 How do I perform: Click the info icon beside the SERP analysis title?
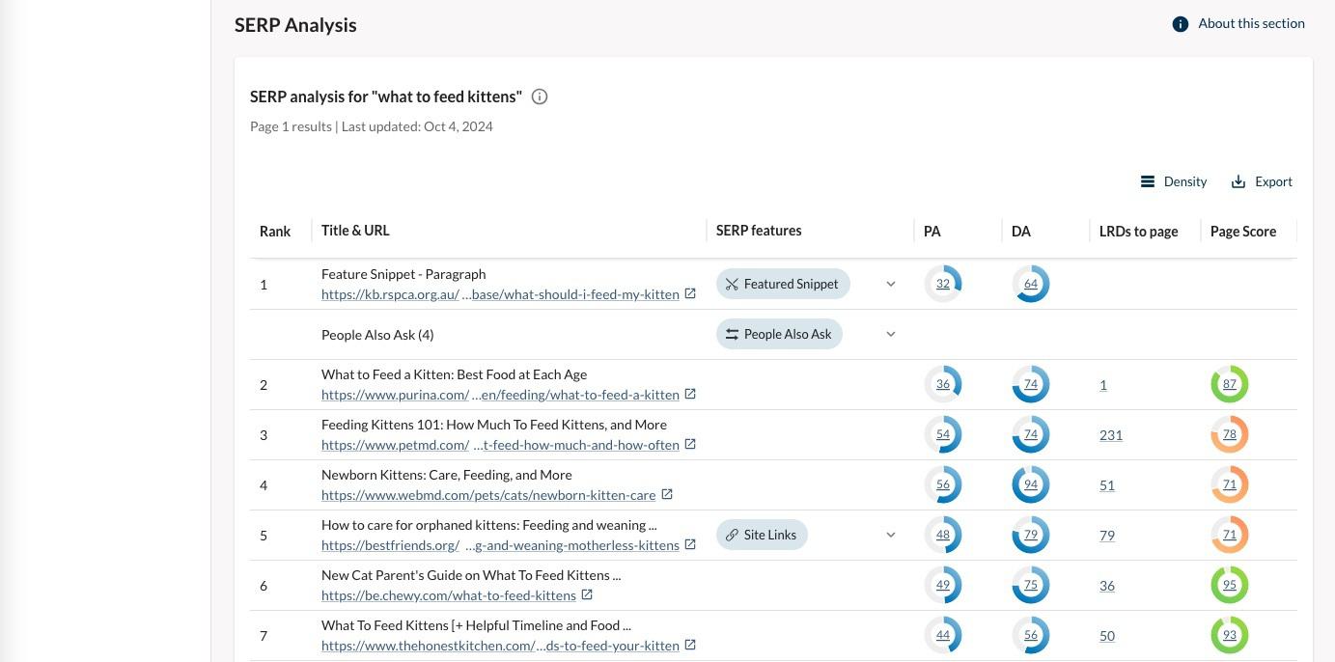540,97
